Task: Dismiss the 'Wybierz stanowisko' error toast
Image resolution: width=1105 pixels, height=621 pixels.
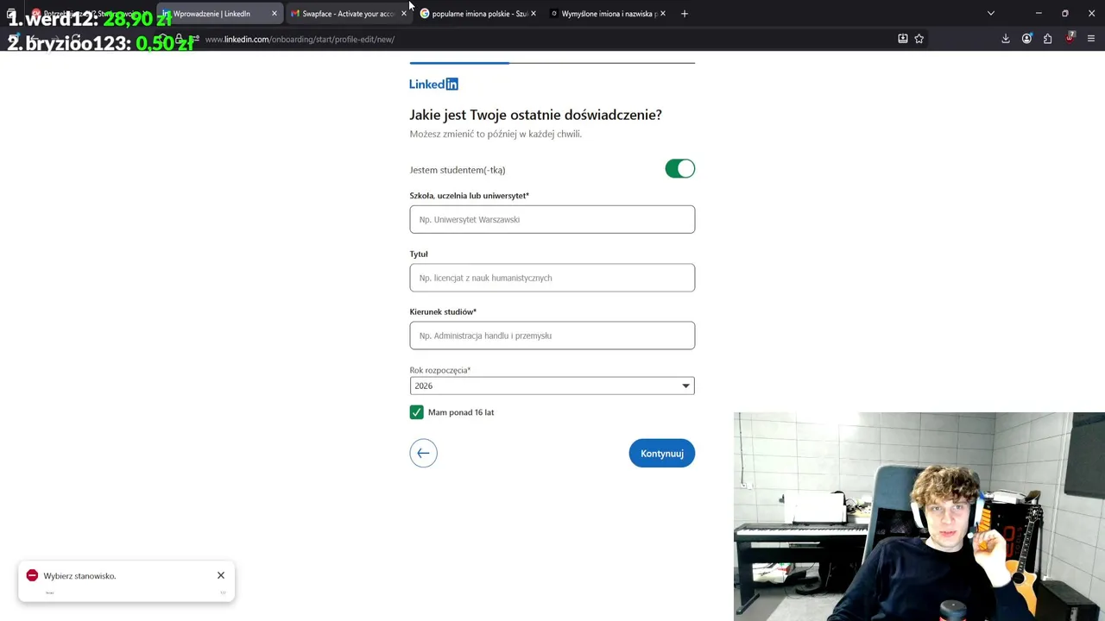Action: coord(221,575)
